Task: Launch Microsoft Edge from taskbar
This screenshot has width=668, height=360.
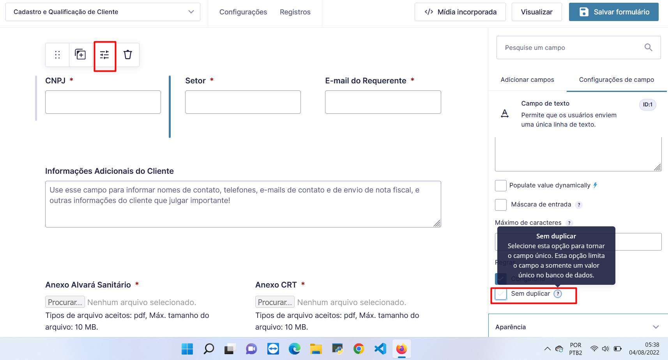Action: 295,349
